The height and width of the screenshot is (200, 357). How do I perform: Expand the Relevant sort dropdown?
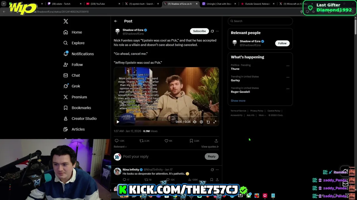(x=120, y=147)
